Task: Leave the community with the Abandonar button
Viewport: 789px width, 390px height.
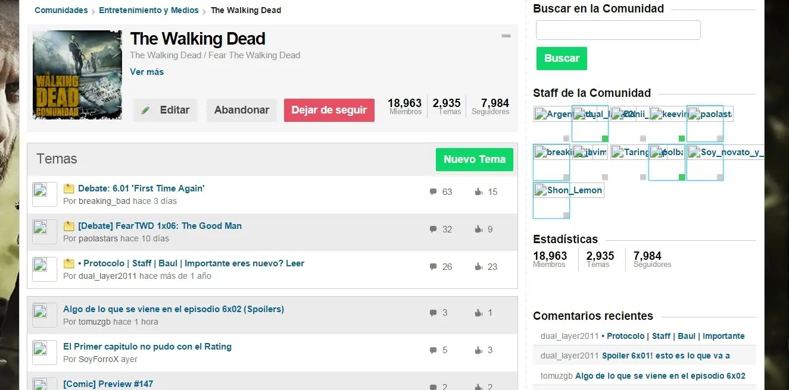Action: (x=242, y=110)
